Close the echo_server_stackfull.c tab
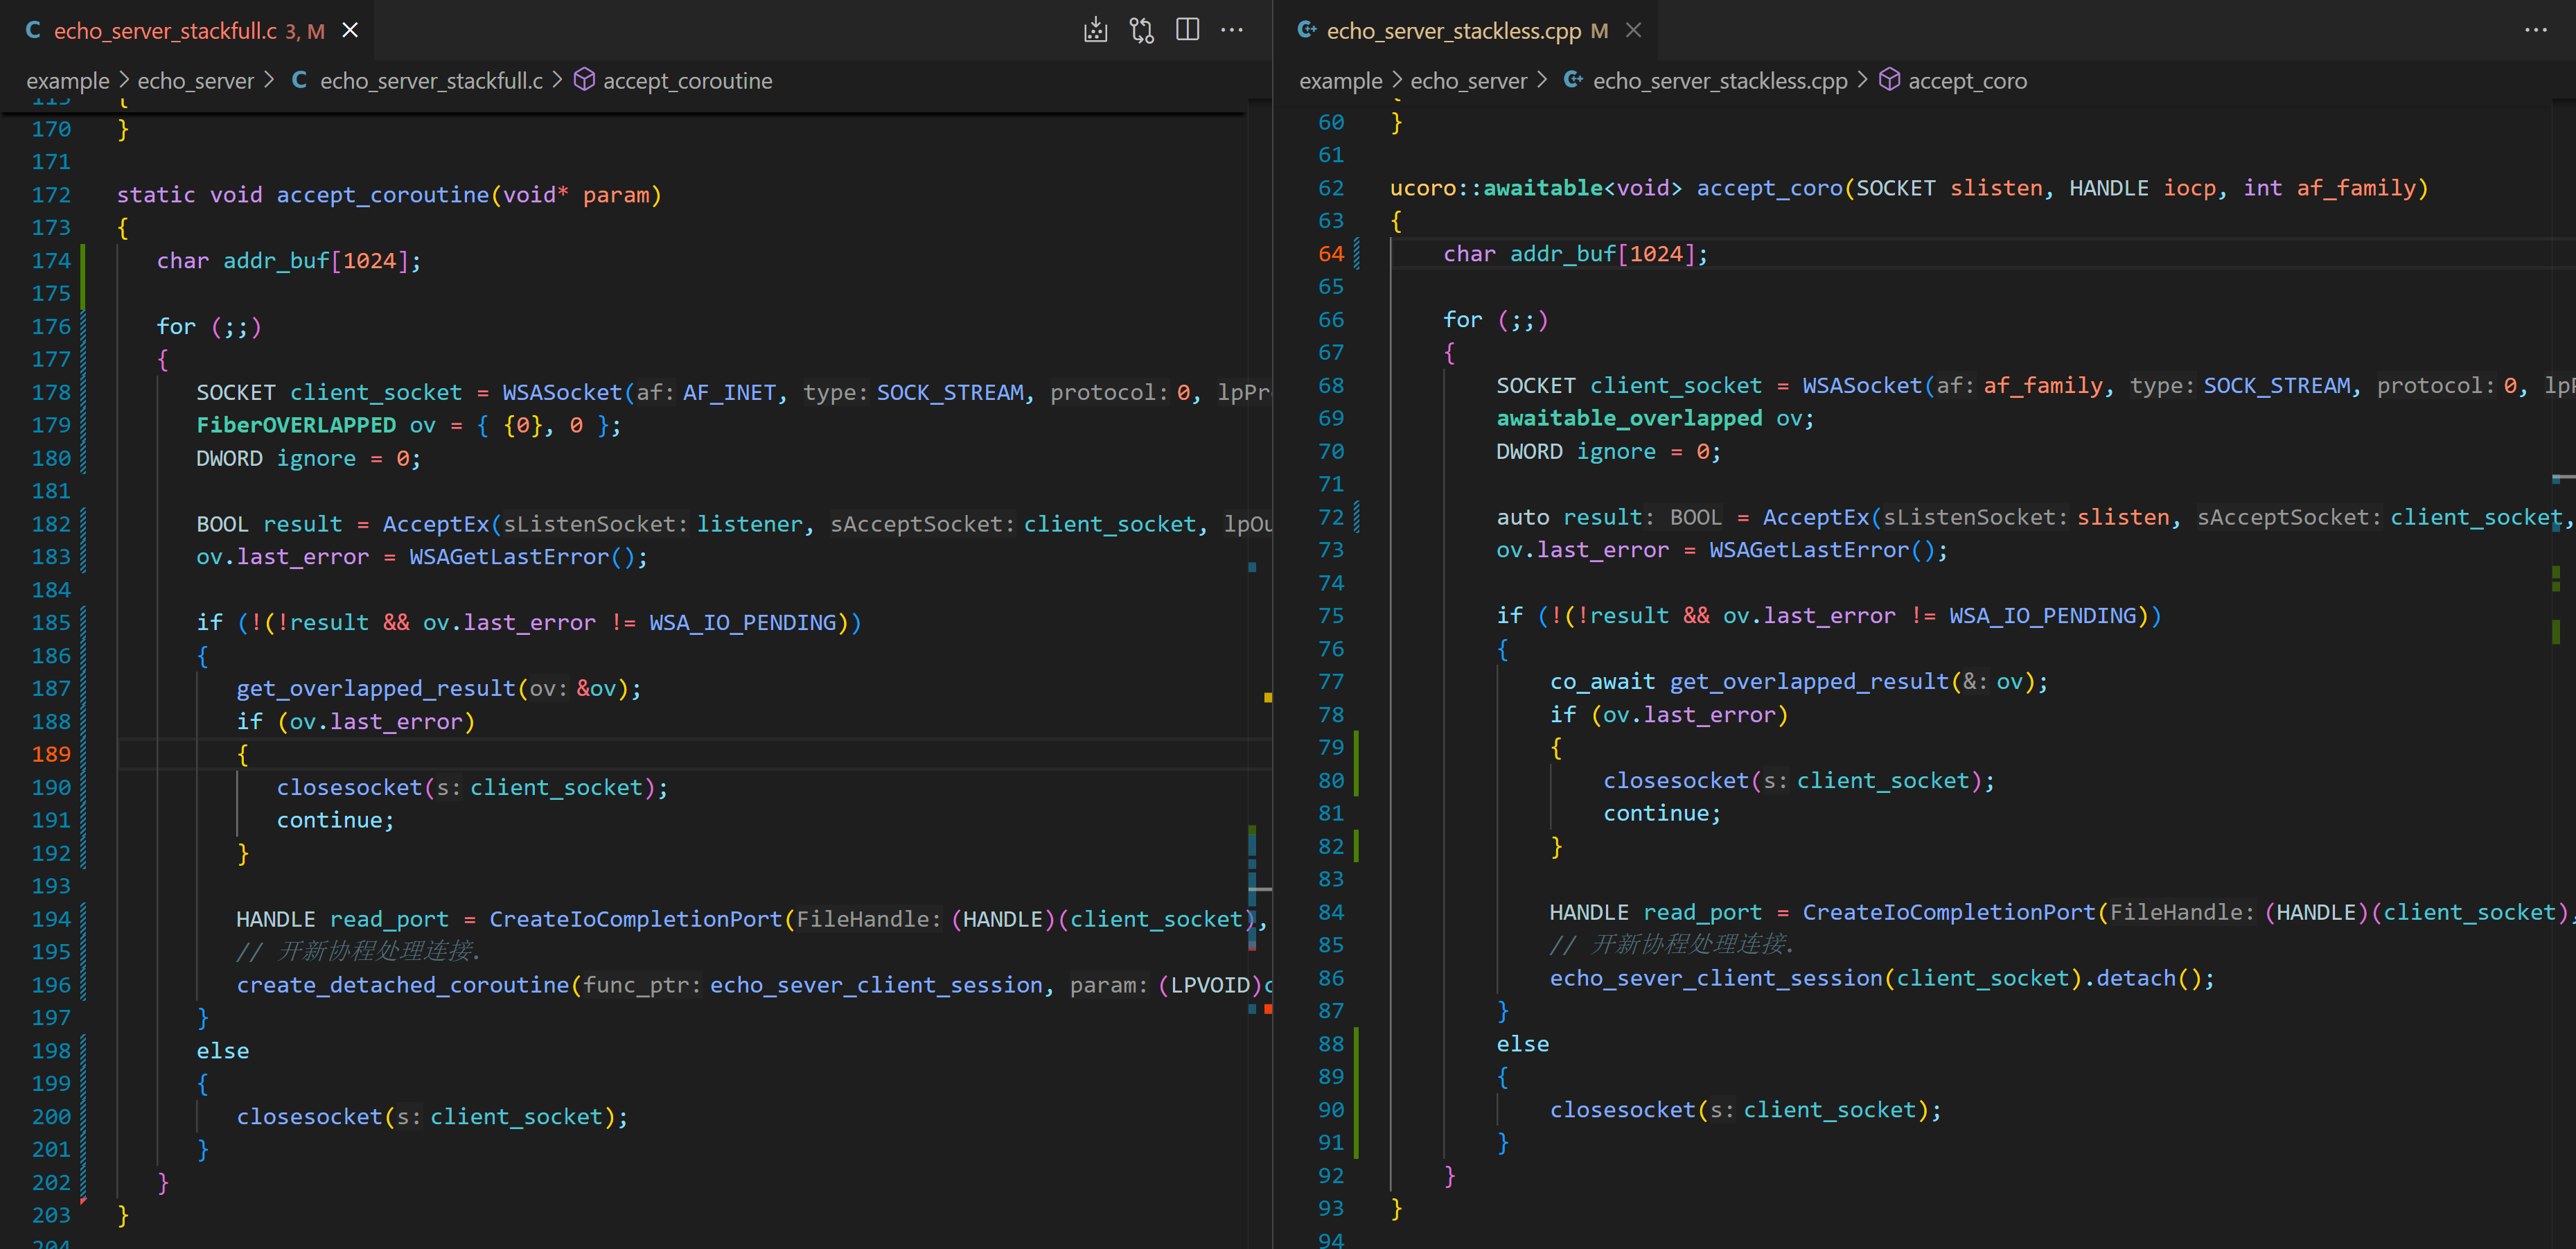The height and width of the screenshot is (1249, 2576). click(x=350, y=30)
